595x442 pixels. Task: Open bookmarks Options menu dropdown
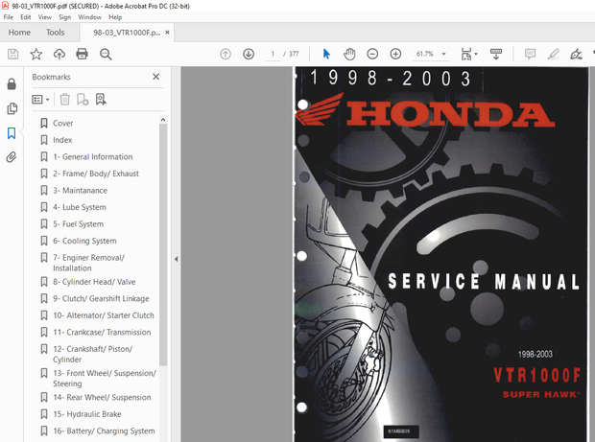coord(40,100)
